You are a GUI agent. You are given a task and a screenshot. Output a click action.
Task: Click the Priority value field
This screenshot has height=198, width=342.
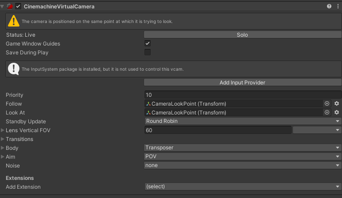(x=242, y=95)
